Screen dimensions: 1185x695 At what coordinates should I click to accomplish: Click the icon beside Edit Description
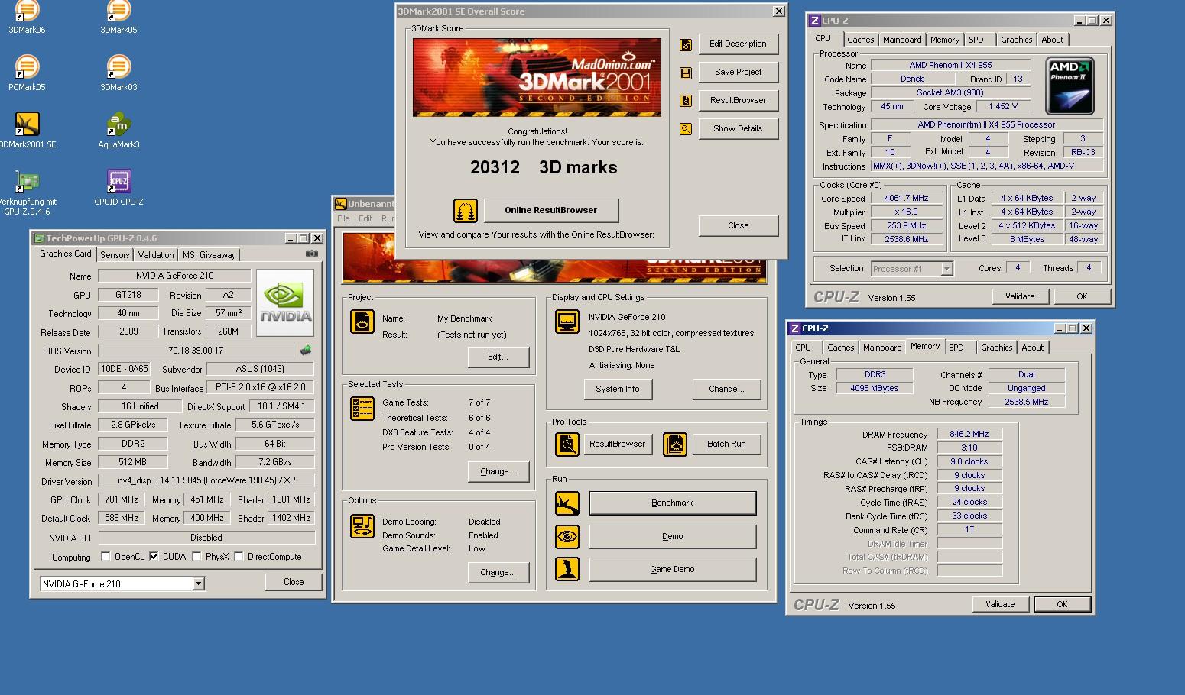(x=686, y=44)
